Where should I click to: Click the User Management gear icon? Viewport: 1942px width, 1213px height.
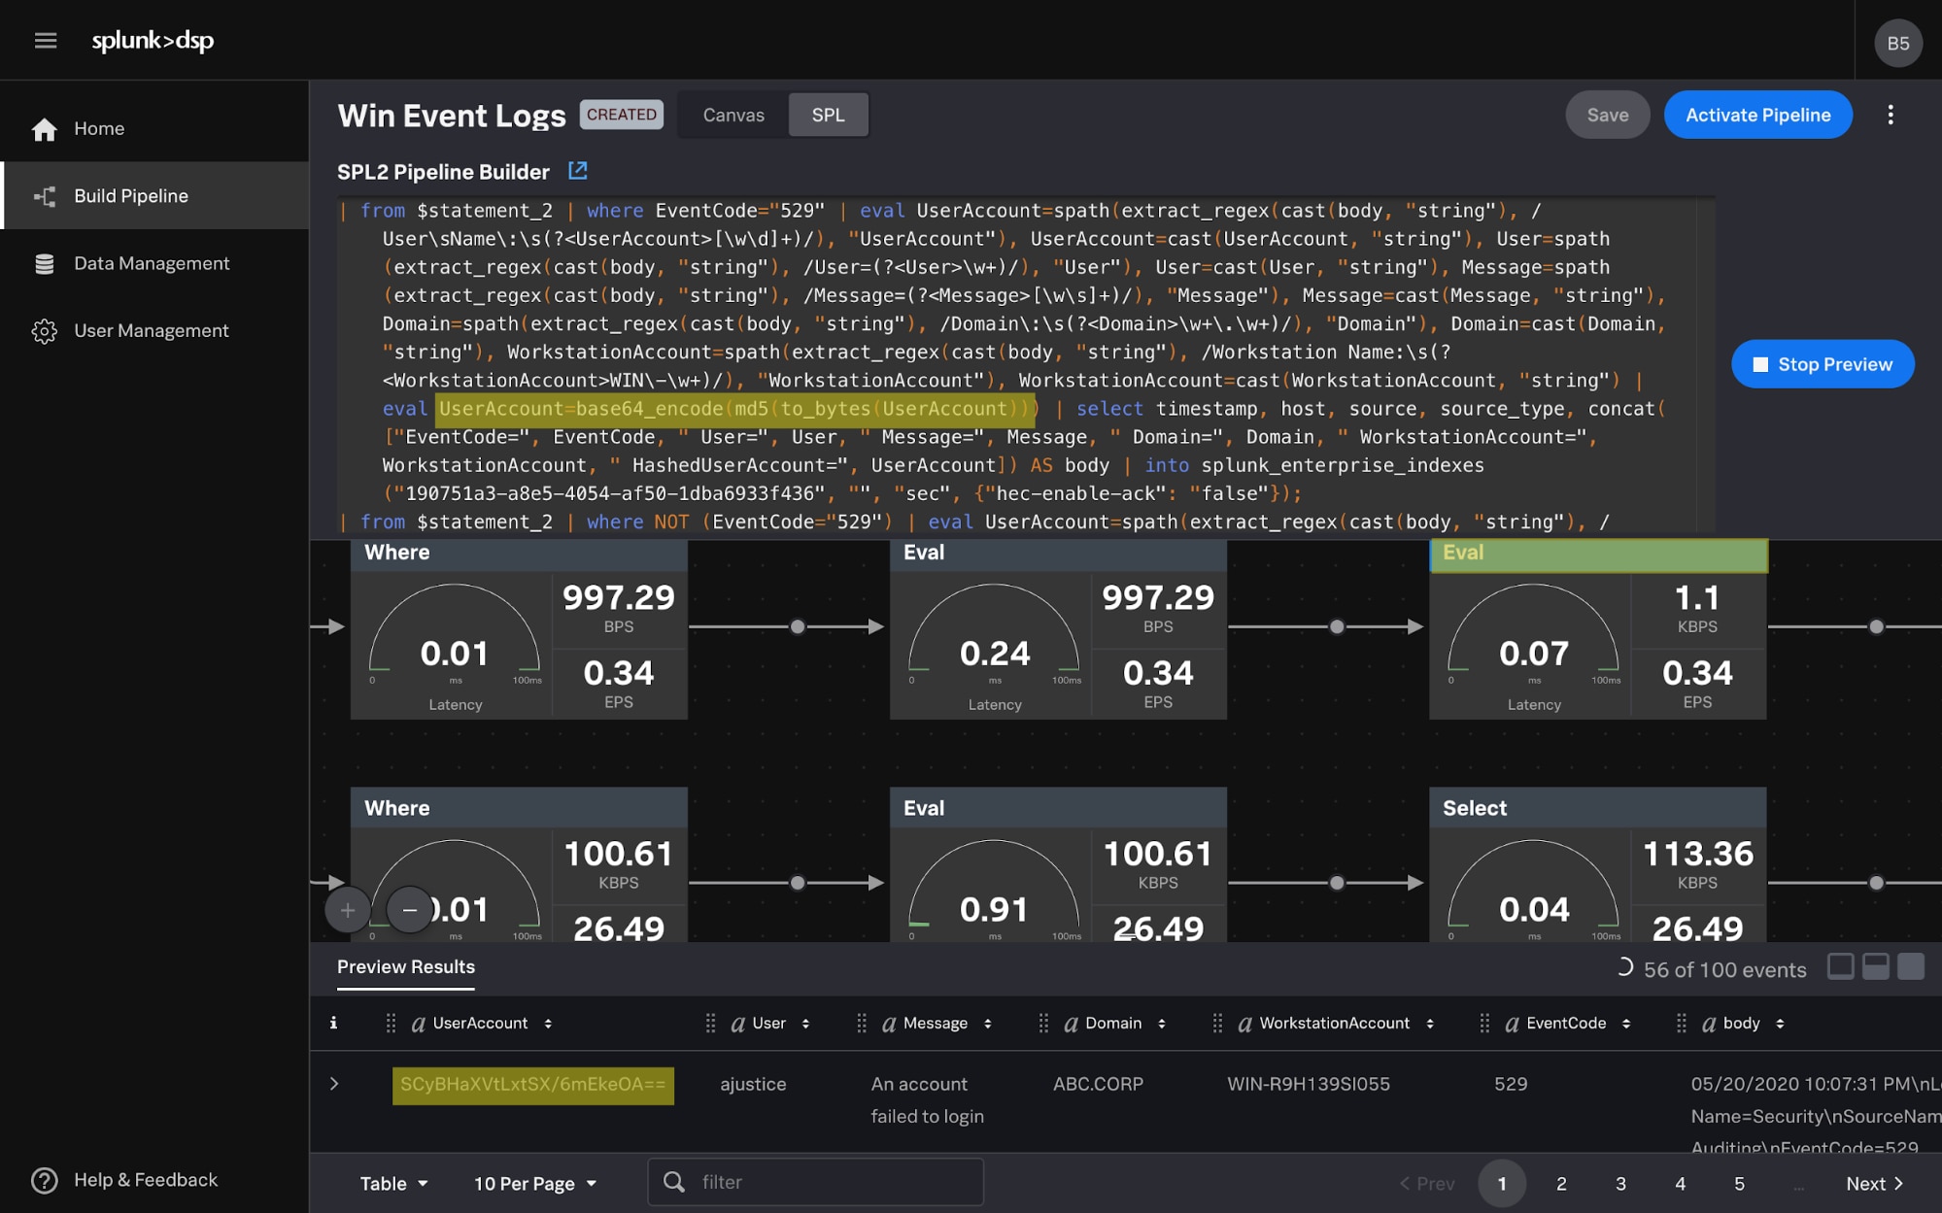(x=44, y=331)
